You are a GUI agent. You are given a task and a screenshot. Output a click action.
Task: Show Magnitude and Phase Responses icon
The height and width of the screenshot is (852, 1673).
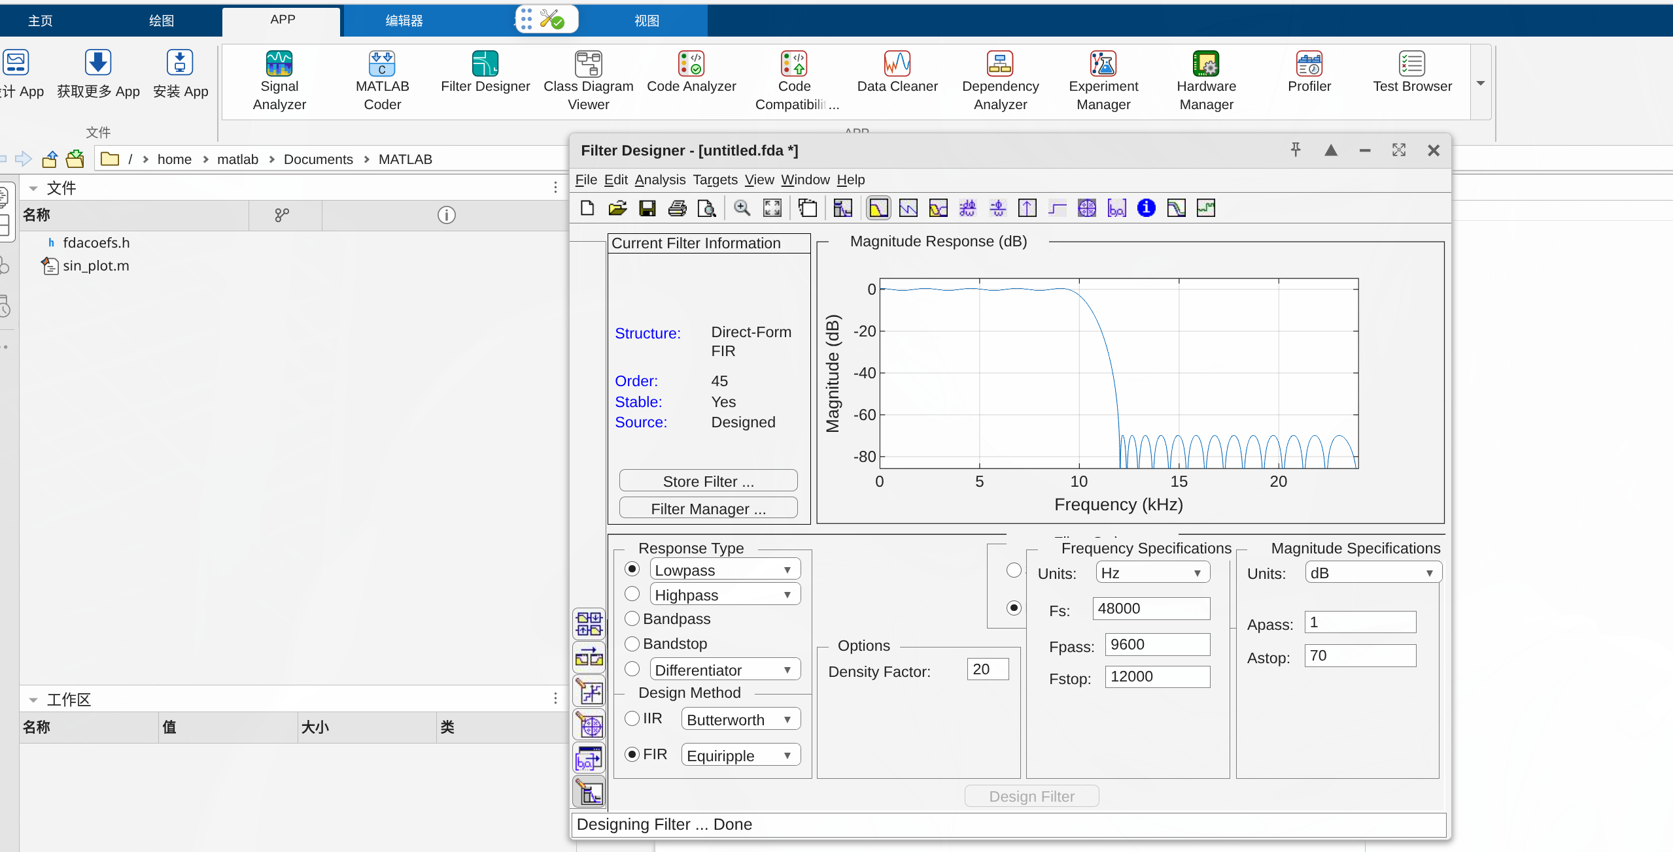[938, 208]
